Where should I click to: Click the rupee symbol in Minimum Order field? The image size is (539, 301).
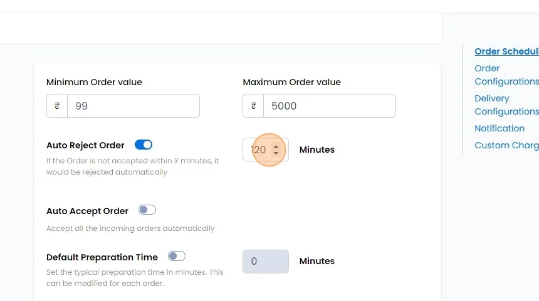pyautogui.click(x=57, y=106)
